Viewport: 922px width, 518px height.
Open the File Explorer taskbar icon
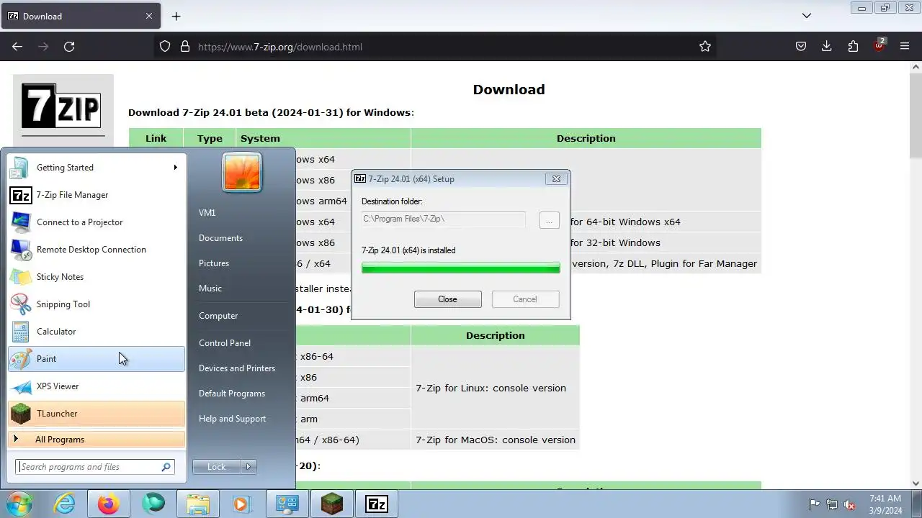click(197, 504)
